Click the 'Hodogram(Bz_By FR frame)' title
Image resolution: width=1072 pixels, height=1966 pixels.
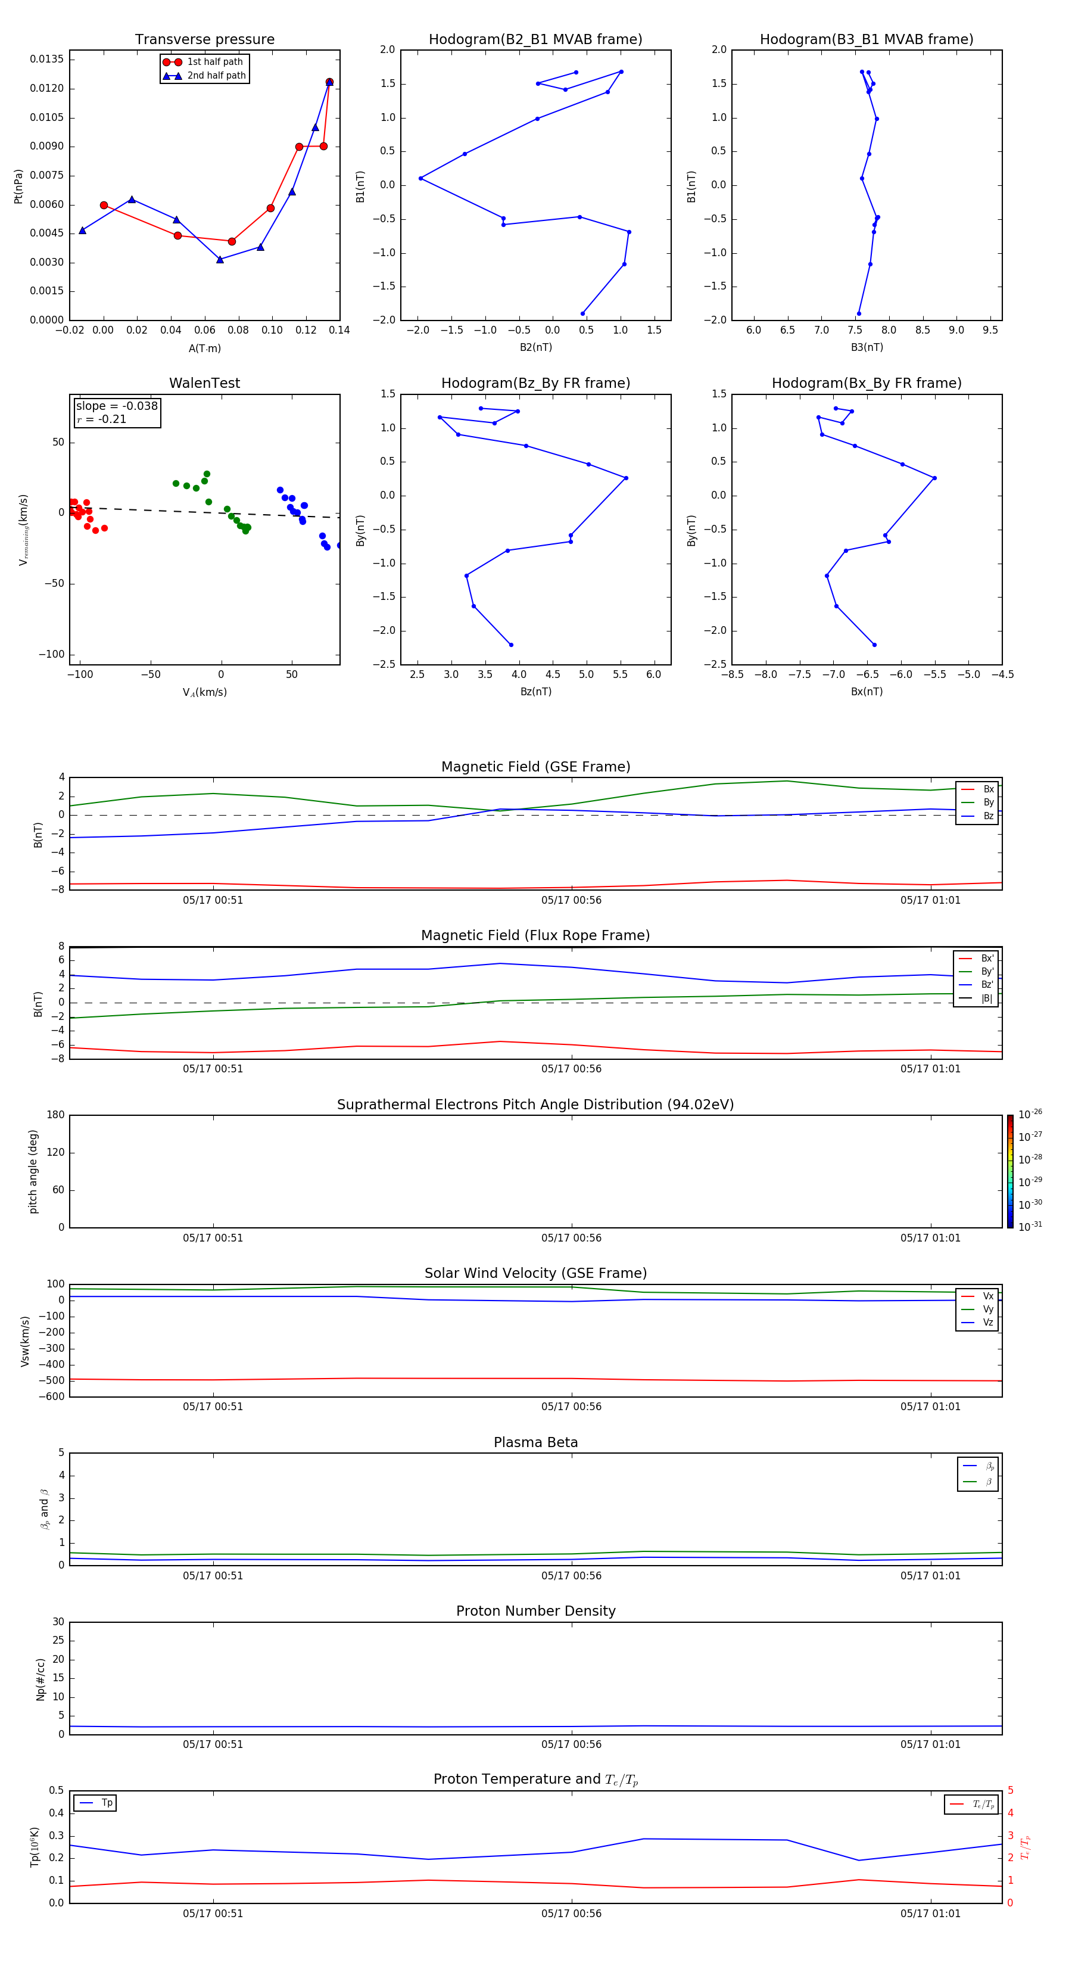pyautogui.click(x=535, y=383)
